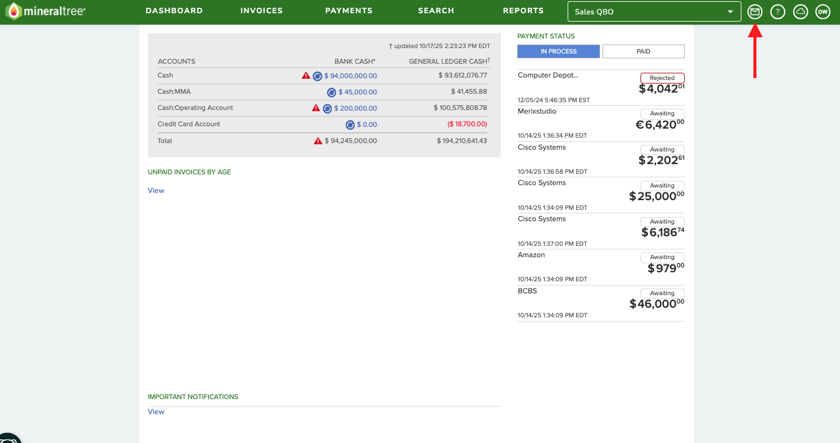
Task: Open the $ 45,000.00 bank cash link
Action: tap(358, 92)
